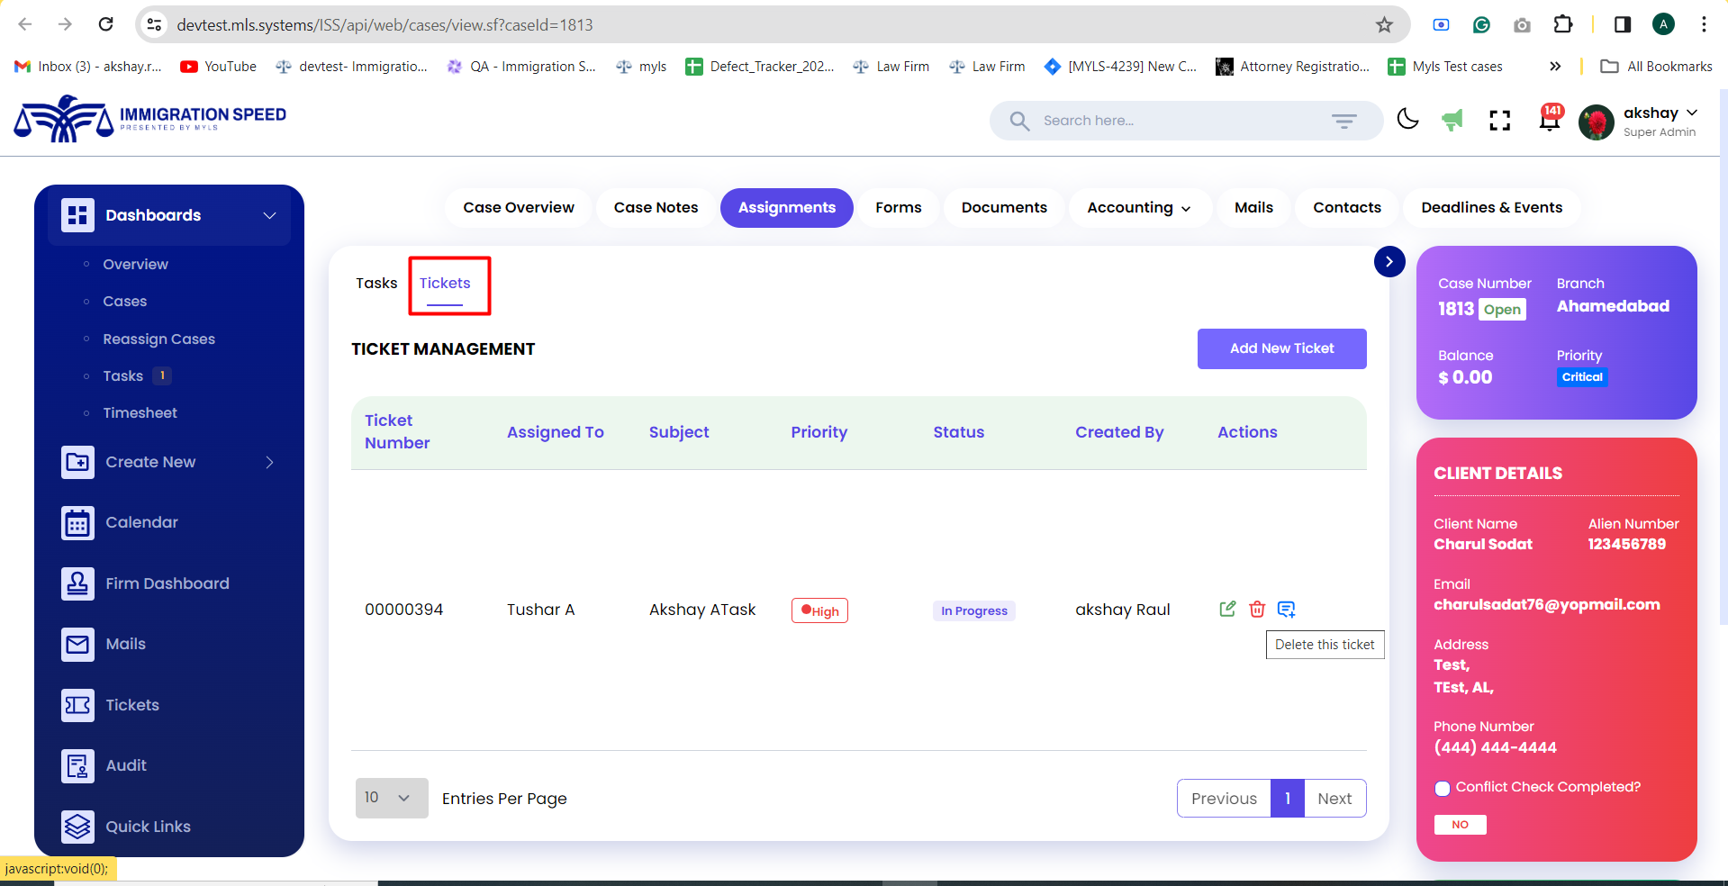This screenshot has width=1728, height=886.
Task: Click the Next pagination button
Action: (x=1334, y=799)
